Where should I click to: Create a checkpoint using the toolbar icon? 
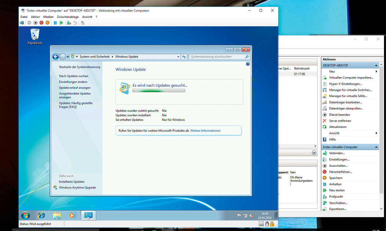point(69,23)
